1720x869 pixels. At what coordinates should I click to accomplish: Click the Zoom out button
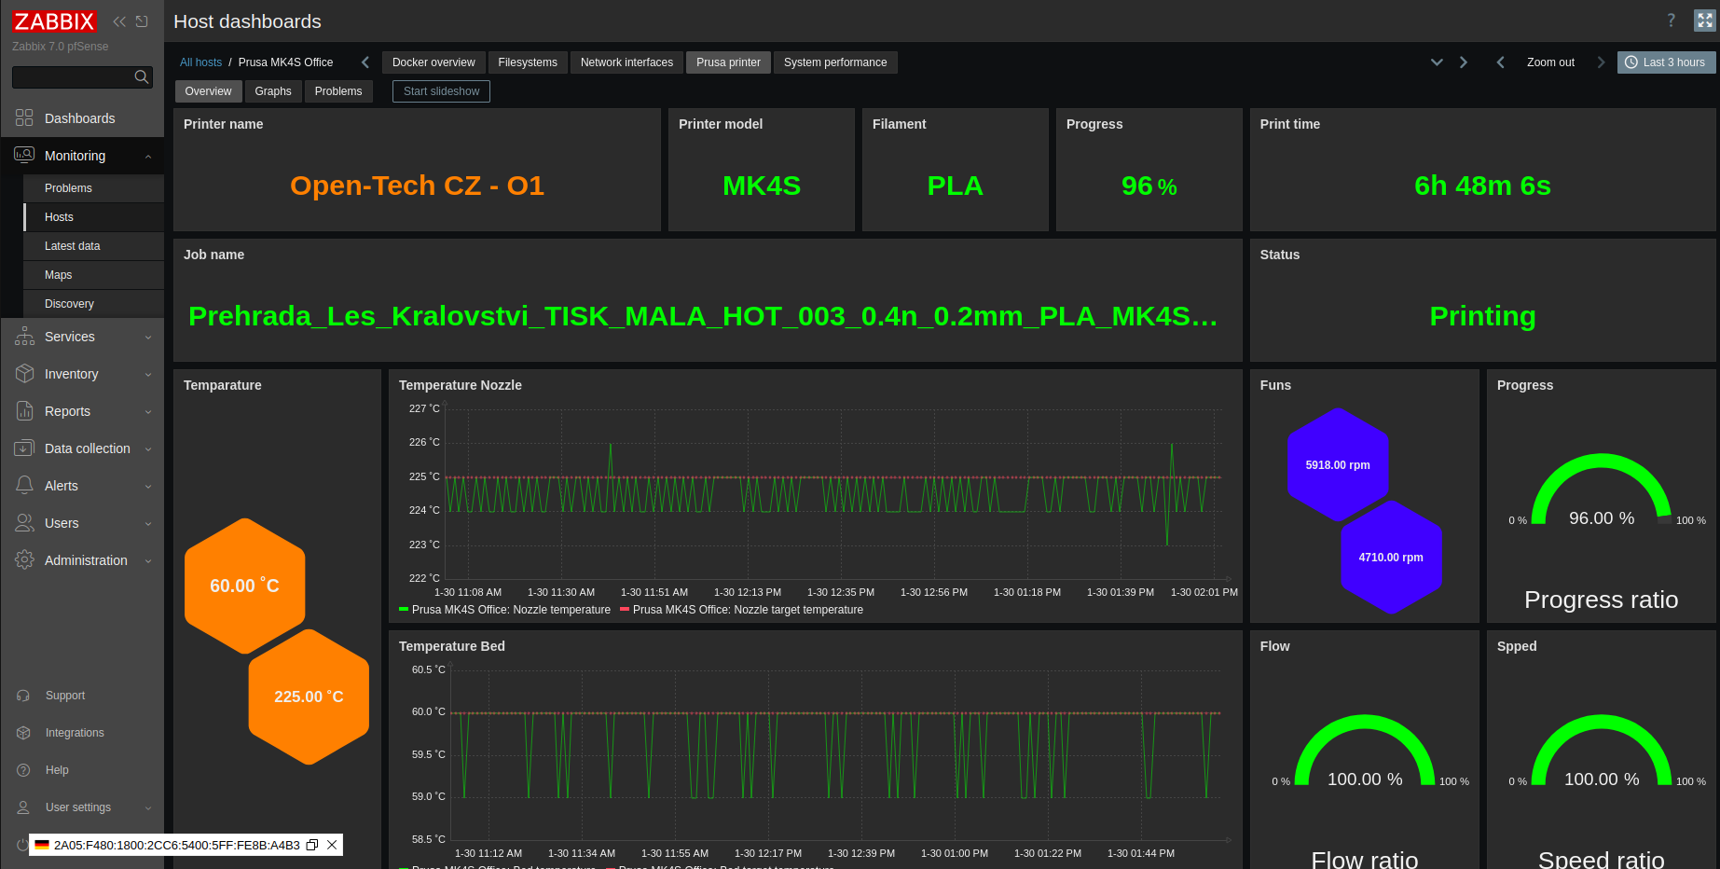pos(1549,62)
